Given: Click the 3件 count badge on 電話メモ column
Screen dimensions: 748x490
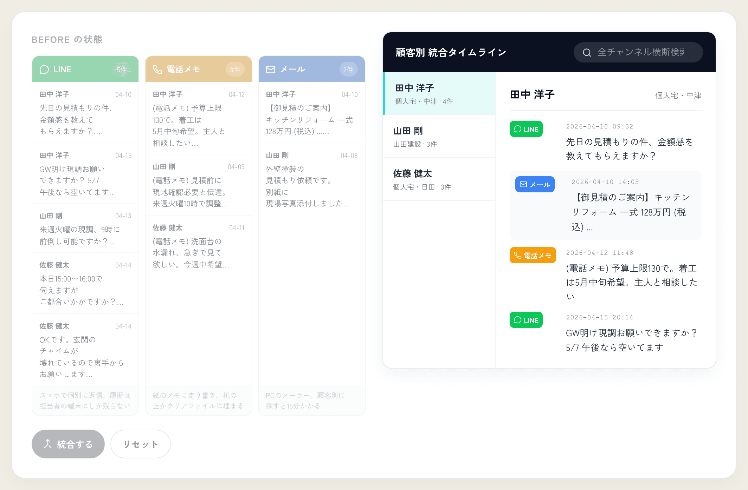Looking at the screenshot, I should [x=235, y=69].
